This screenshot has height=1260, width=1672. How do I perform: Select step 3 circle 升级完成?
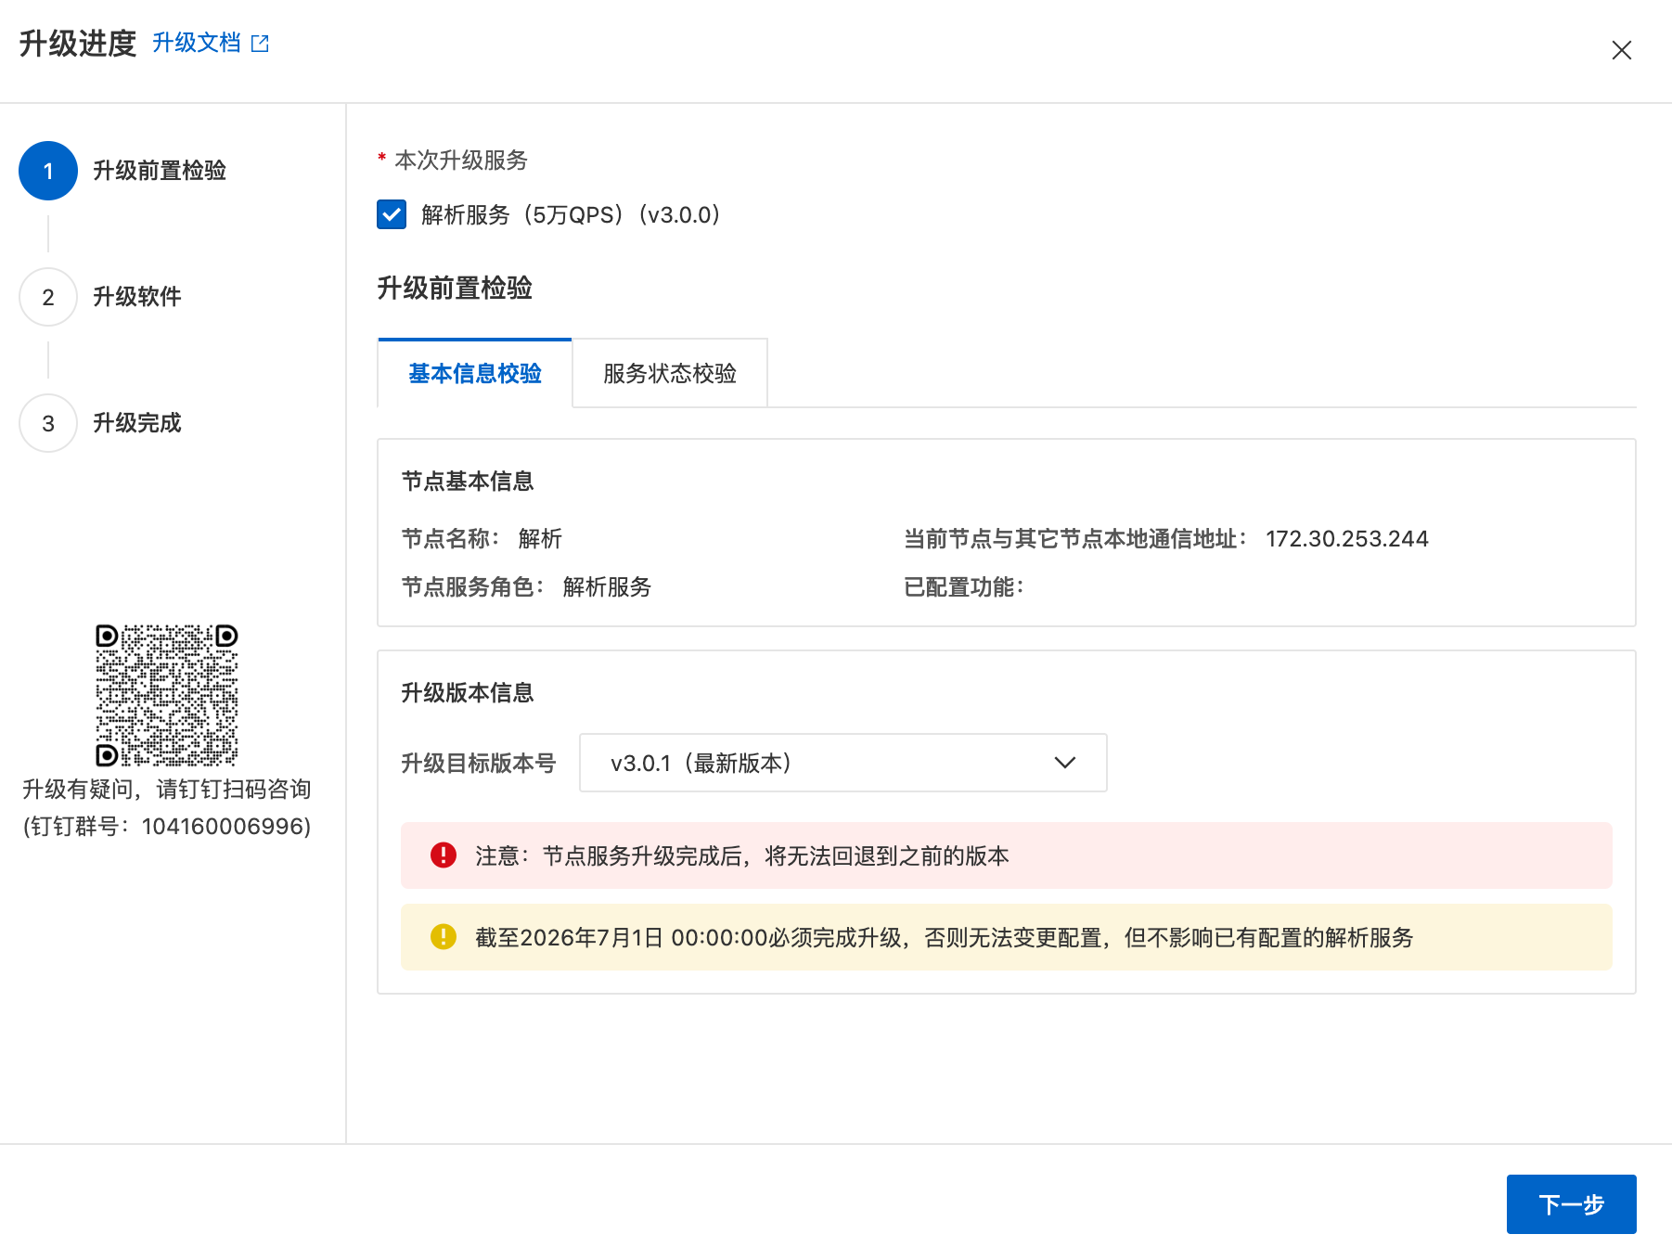pos(48,423)
